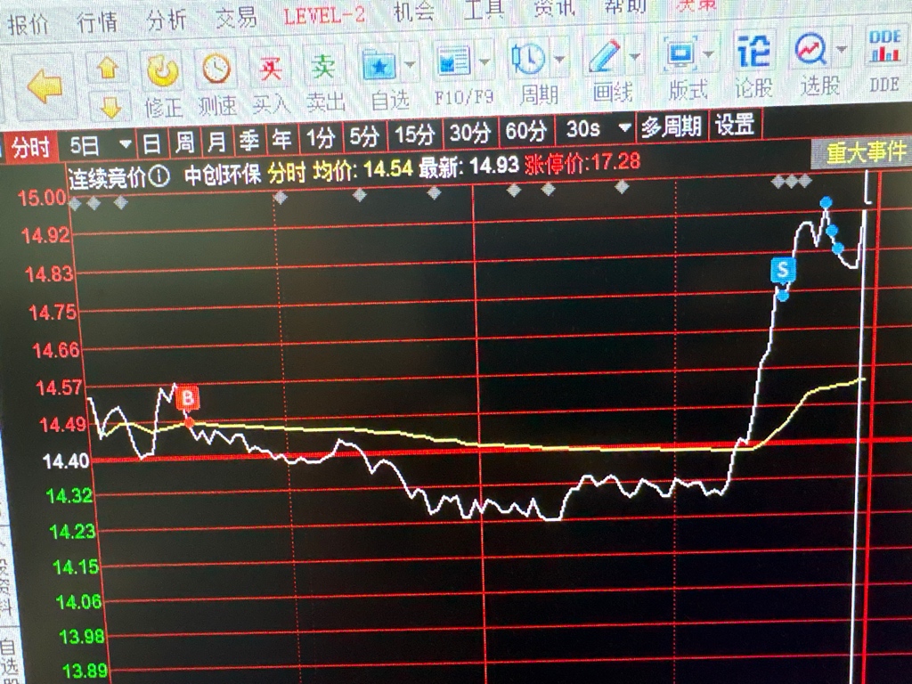Click the down arrow navigation icon
This screenshot has width=912, height=684.
[110, 107]
